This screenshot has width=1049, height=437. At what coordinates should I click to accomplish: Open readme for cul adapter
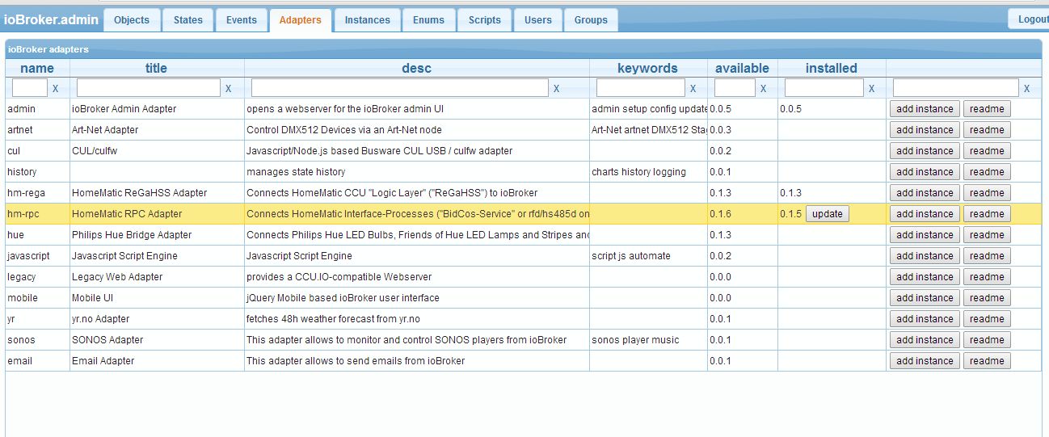[x=987, y=151]
